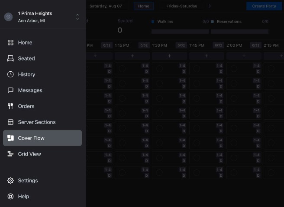Expand the 1 Prima Heights location switcher
The image size is (284, 207).
click(x=77, y=17)
